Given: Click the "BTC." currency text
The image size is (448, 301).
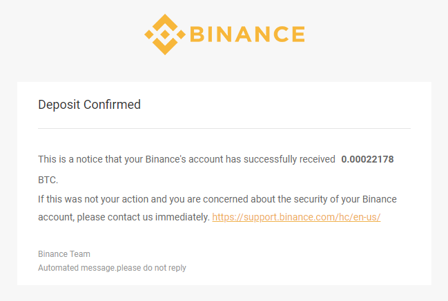Looking at the screenshot, I should pos(48,180).
